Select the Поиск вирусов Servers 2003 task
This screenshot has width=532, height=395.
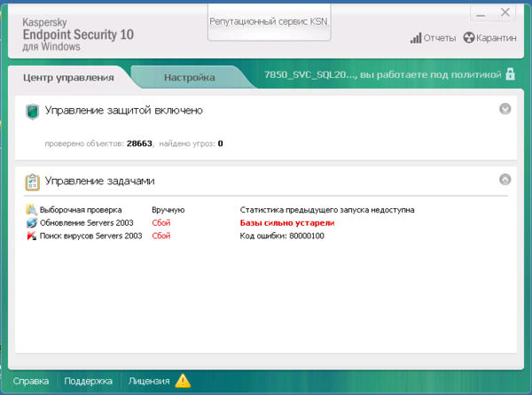pos(91,236)
